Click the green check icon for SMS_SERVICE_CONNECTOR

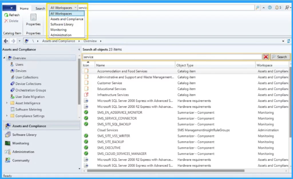click(86, 118)
